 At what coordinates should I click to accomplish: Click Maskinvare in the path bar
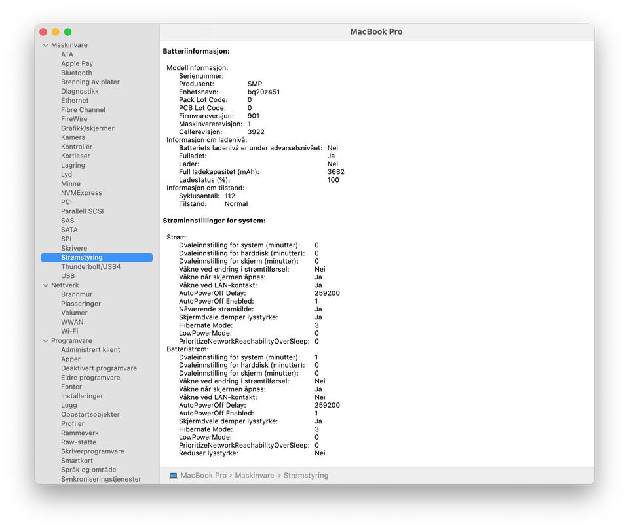click(254, 476)
